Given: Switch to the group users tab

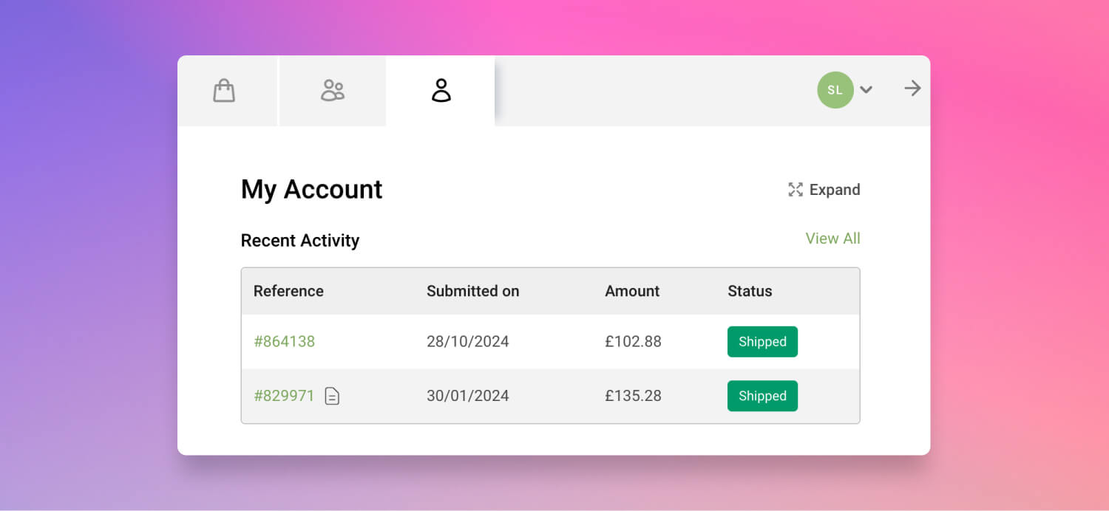Looking at the screenshot, I should tap(333, 91).
